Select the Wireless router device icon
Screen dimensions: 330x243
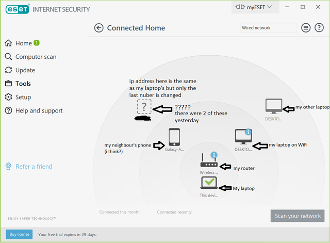tap(209, 160)
